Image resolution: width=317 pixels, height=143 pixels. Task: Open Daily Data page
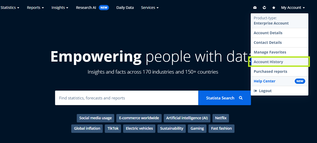[125, 8]
